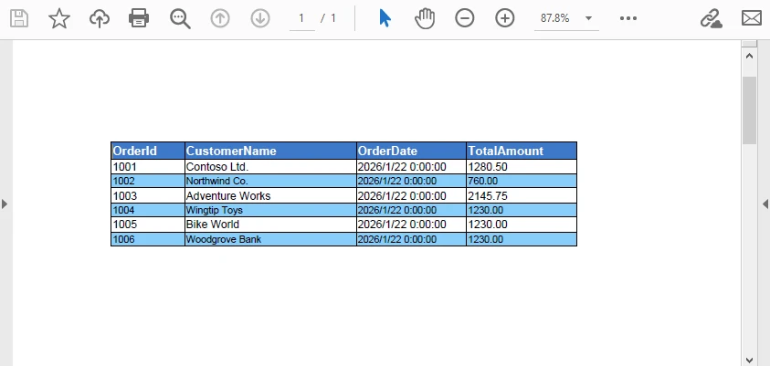Image resolution: width=770 pixels, height=366 pixels.
Task: Click the order date in the Woodgrove Bank row
Action: (412, 239)
